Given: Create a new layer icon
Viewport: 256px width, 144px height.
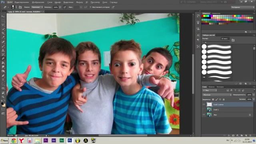Looking at the screenshot, I should (x=246, y=136).
